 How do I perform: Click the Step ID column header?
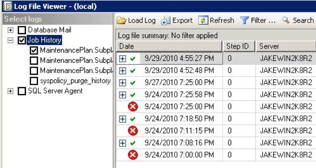click(x=238, y=46)
